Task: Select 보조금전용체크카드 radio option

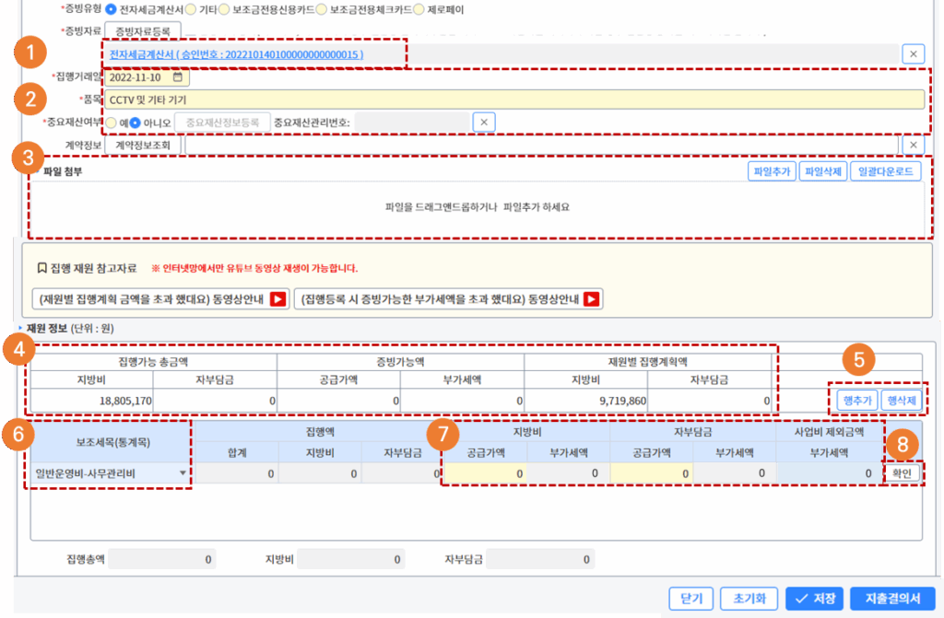Action: 322,9
